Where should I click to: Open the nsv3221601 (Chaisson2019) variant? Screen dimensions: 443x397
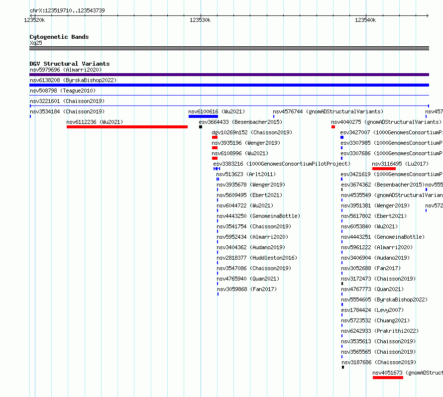click(x=67, y=101)
